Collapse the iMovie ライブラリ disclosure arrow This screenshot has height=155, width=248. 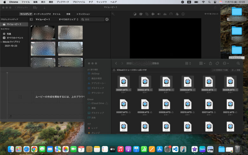pos(1,42)
